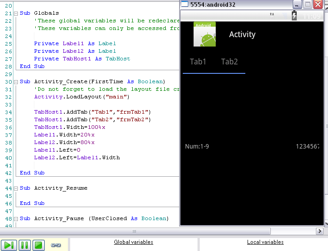Image resolution: width=328 pixels, height=251 pixels.
Task: Collapse the Sub Globals code block
Action: (x=16, y=13)
